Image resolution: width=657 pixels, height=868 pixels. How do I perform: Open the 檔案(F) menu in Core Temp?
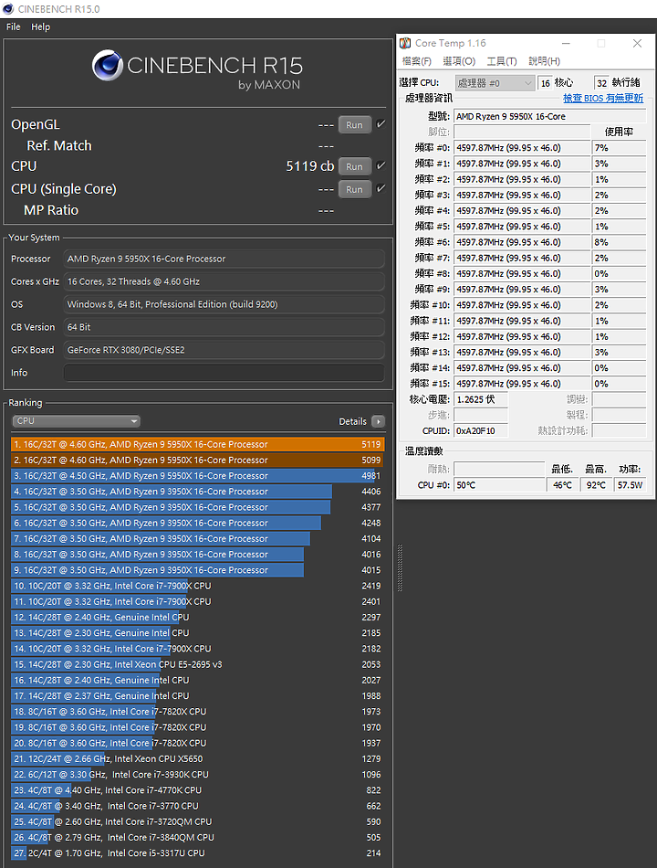tap(416, 61)
